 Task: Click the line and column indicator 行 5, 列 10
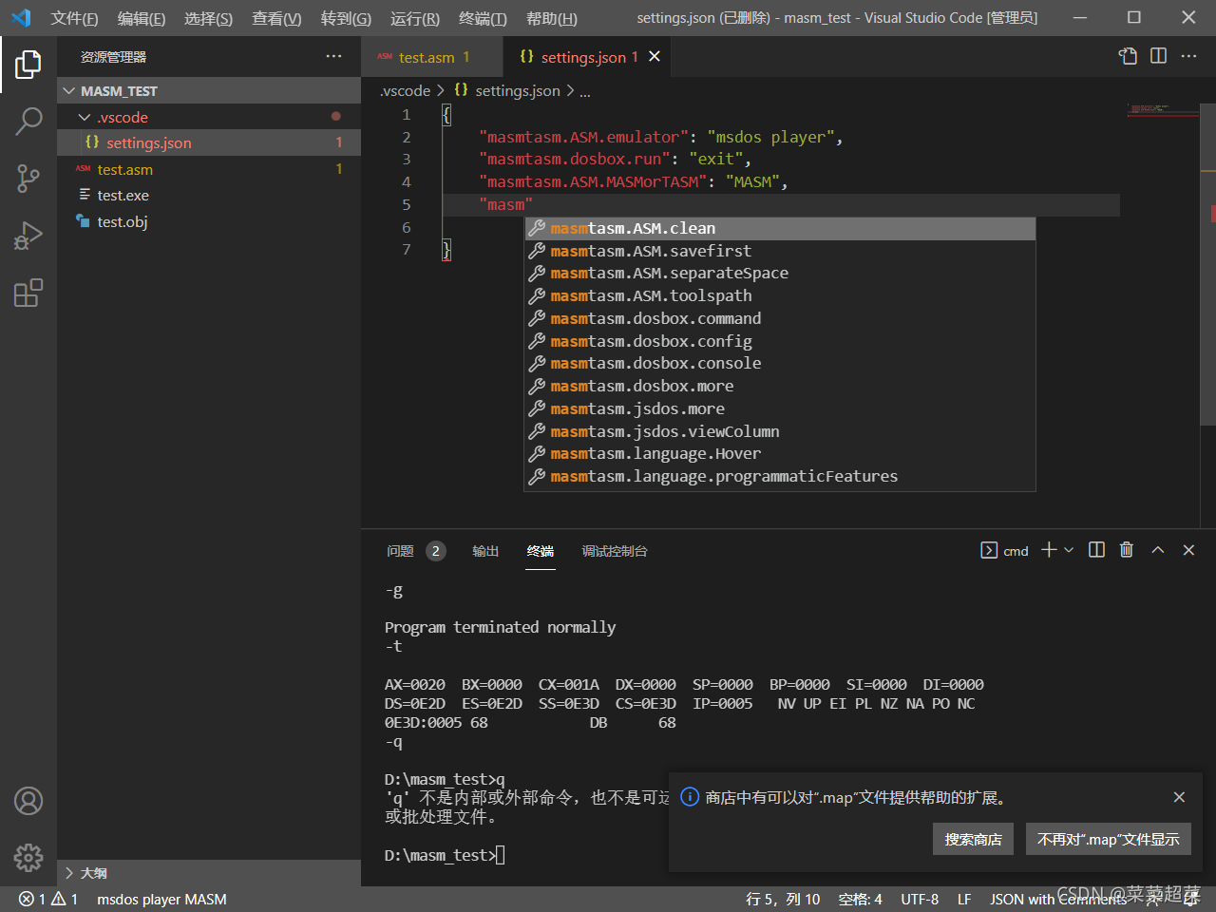pos(783,899)
